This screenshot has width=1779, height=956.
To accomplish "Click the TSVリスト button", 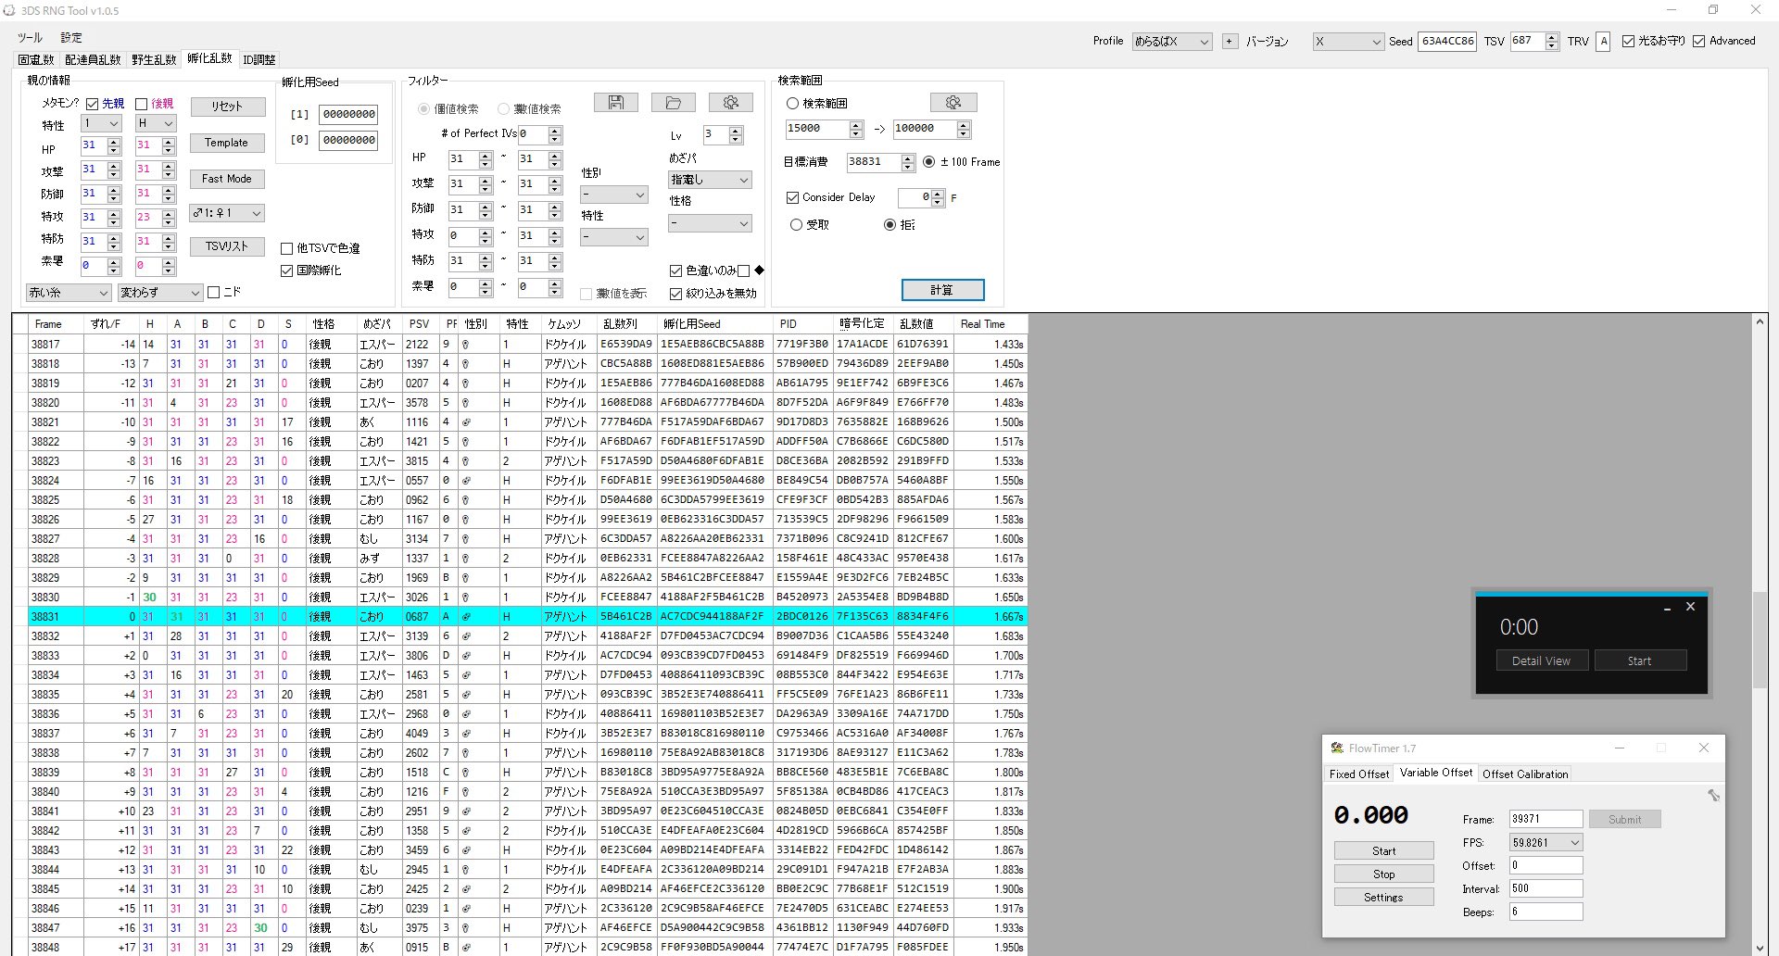I will [x=227, y=246].
